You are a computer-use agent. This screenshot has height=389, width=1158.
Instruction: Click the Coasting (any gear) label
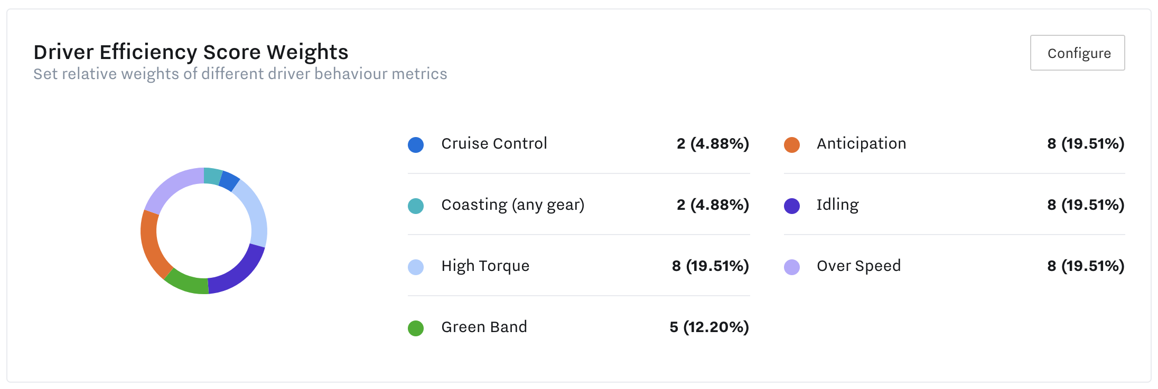point(512,205)
